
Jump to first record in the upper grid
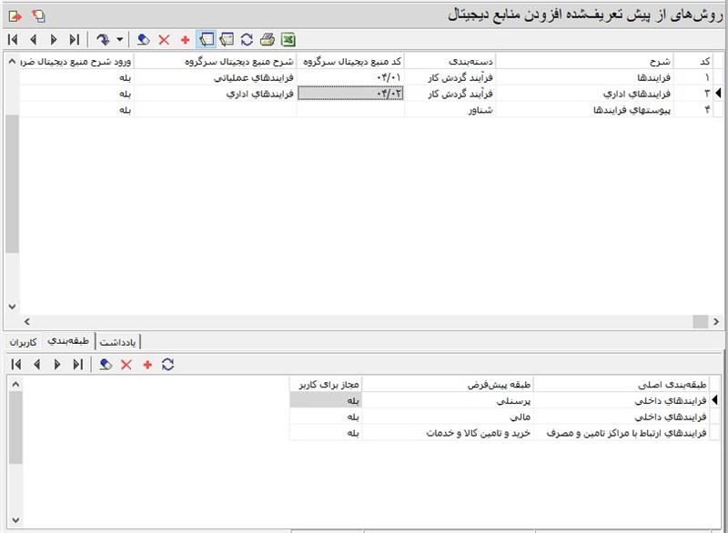coord(13,39)
